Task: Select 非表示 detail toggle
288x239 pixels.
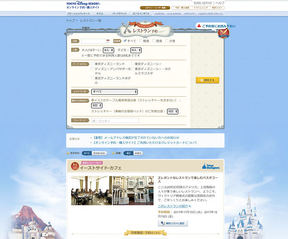Action: (x=138, y=153)
